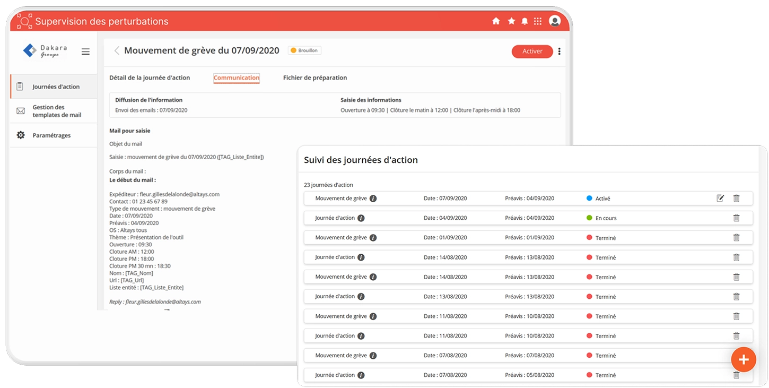This screenshot has height=388, width=769.
Task: Open the user profile avatar
Action: [x=555, y=21]
